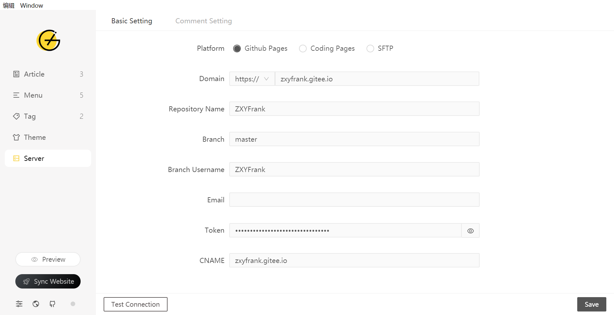Click the Test Connection button
Image resolution: width=614 pixels, height=315 pixels.
(135, 304)
